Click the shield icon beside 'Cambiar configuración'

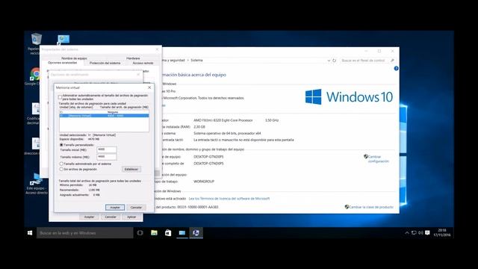(x=365, y=156)
